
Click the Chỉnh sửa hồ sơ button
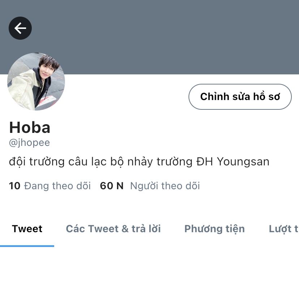tap(240, 97)
